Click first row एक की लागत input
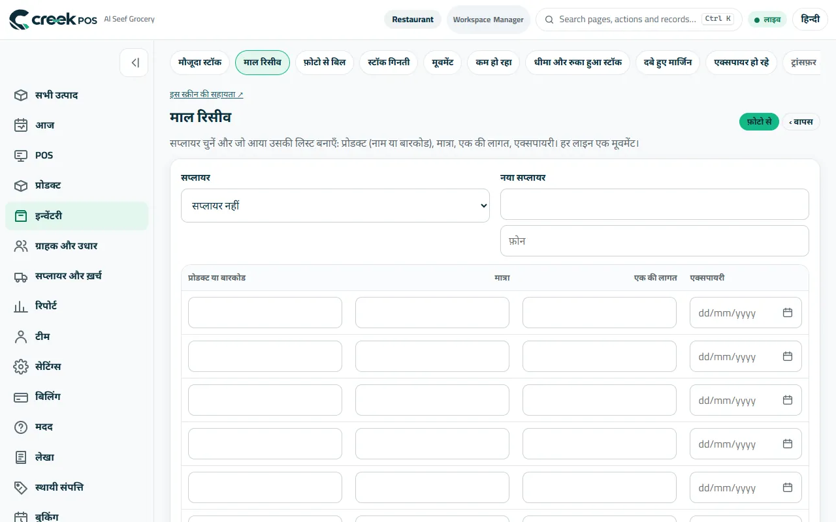This screenshot has height=522, width=836. [x=600, y=313]
